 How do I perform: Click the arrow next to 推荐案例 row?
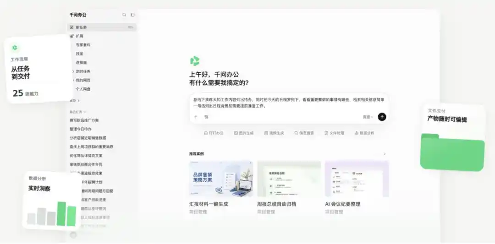point(385,154)
